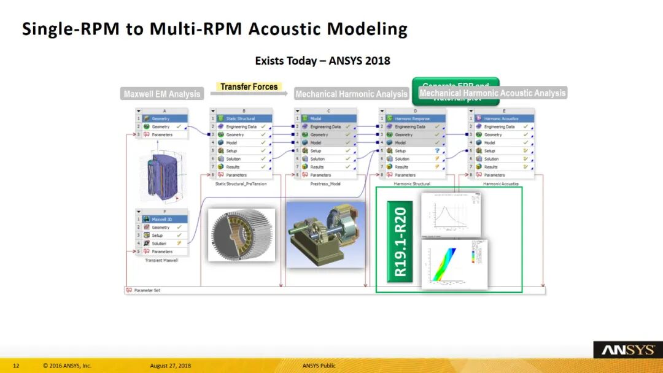This screenshot has height=373, width=663.
Task: Click the Maxwell EM Analysis label
Action: (x=162, y=94)
